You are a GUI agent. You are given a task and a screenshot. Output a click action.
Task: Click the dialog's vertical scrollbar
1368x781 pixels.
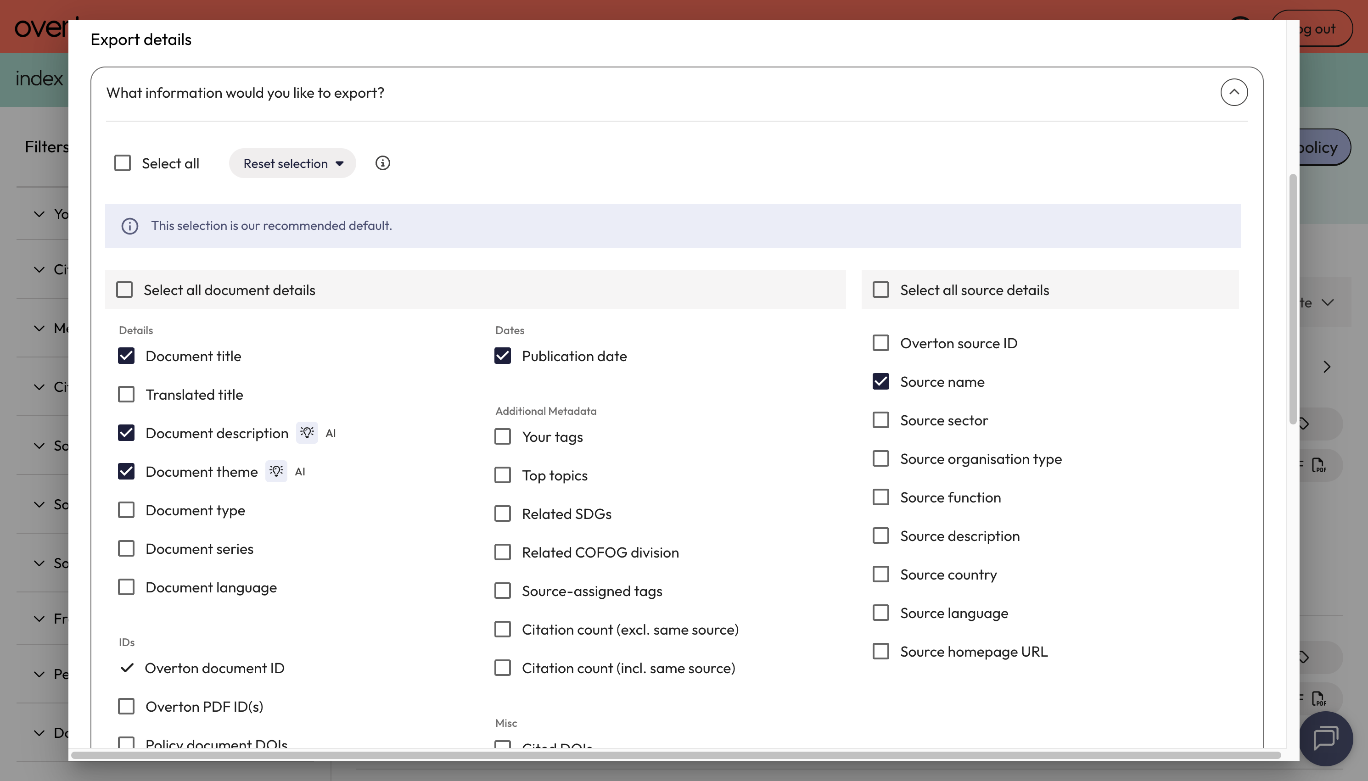[x=1293, y=299]
